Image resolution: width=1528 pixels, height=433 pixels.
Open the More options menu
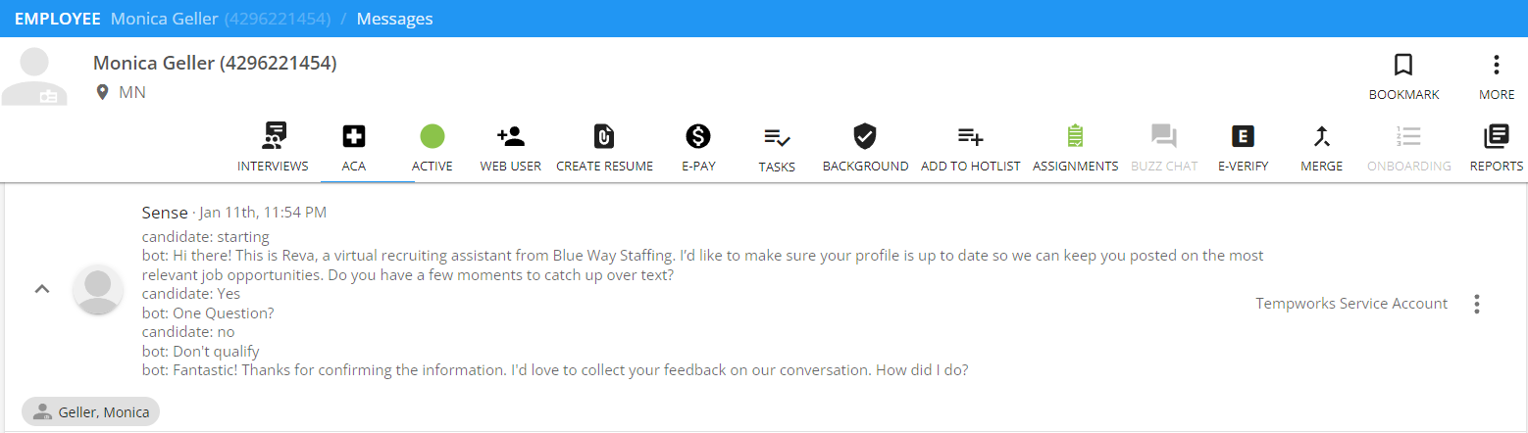[1496, 66]
